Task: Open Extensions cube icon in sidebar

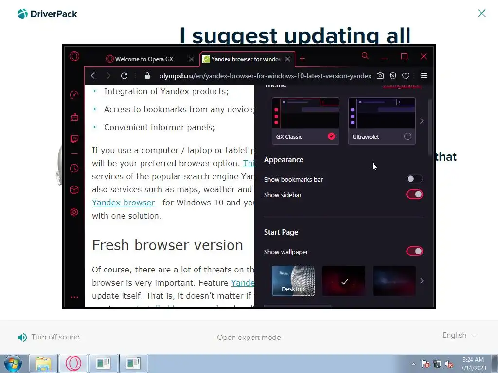Action: (74, 190)
